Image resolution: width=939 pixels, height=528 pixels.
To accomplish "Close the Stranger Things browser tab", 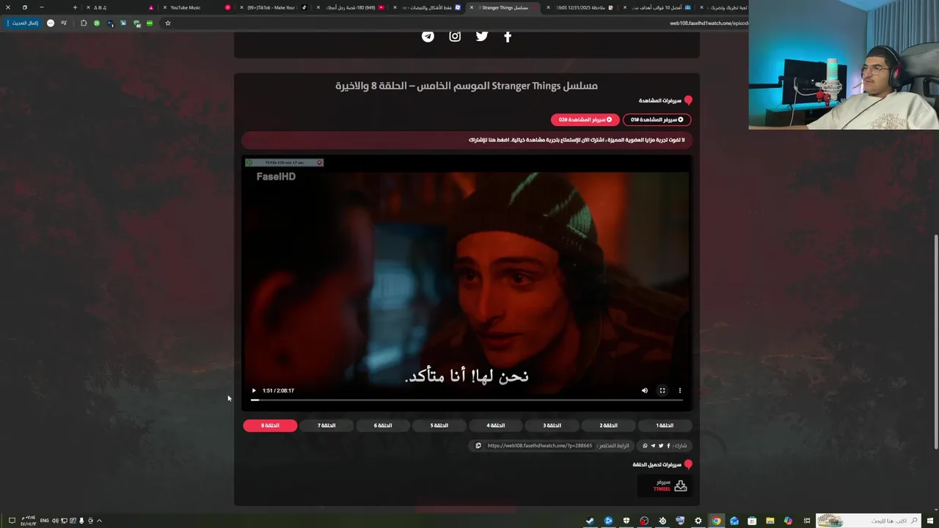I will pos(472,7).
